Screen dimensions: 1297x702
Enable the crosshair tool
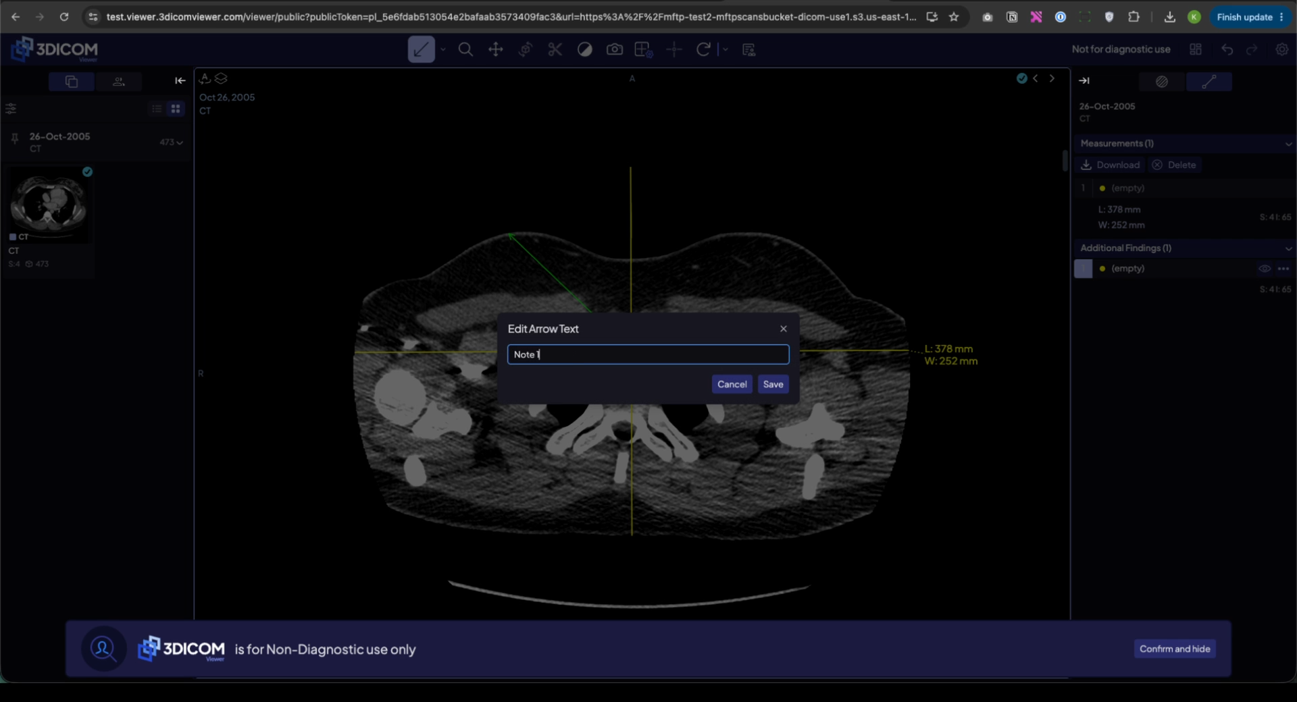pos(674,49)
